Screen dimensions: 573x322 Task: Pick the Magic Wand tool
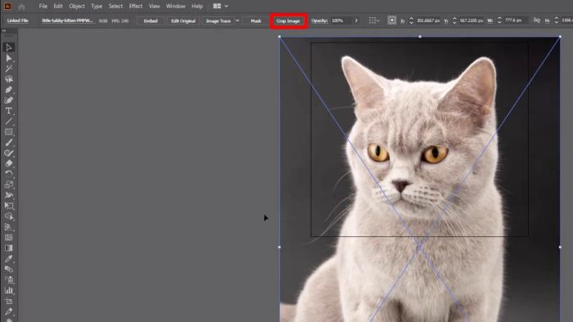(x=9, y=69)
